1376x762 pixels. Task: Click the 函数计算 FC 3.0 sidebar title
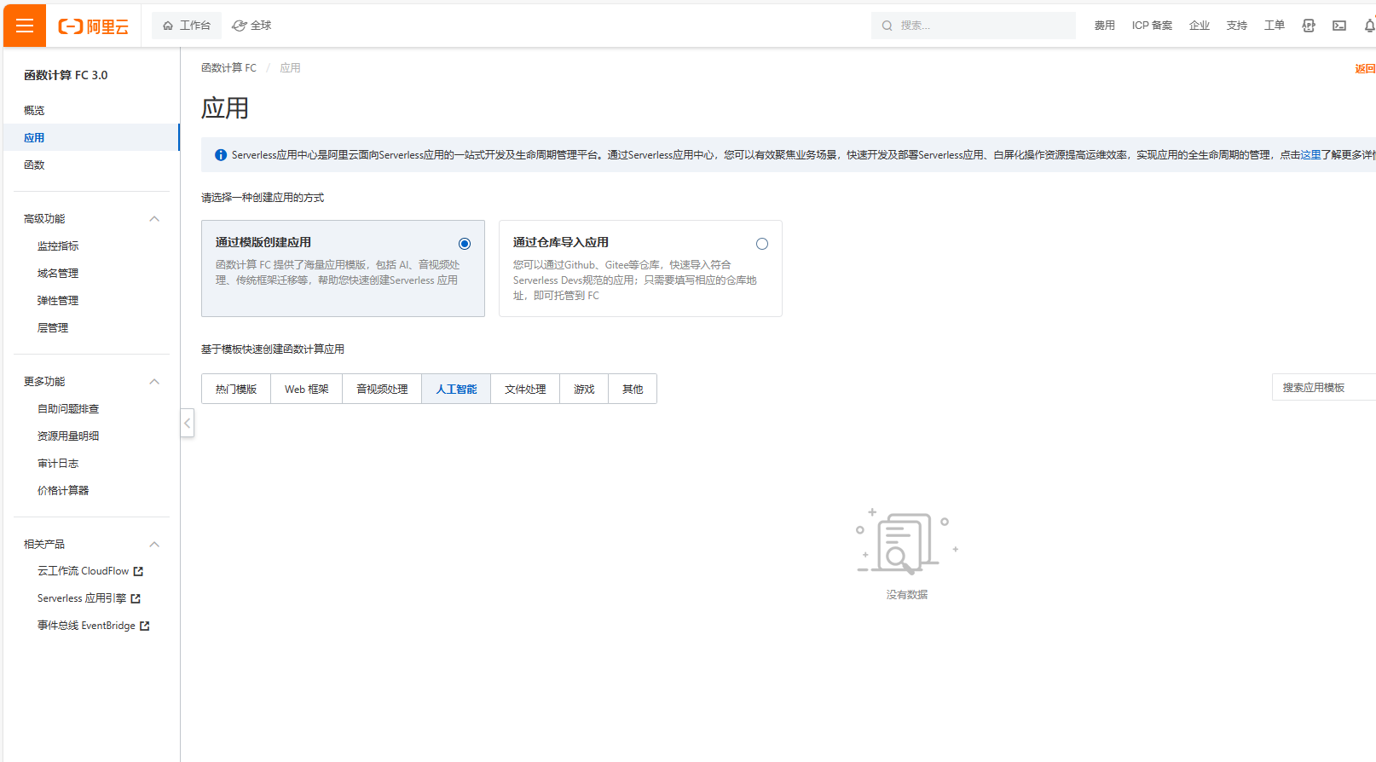pos(66,75)
